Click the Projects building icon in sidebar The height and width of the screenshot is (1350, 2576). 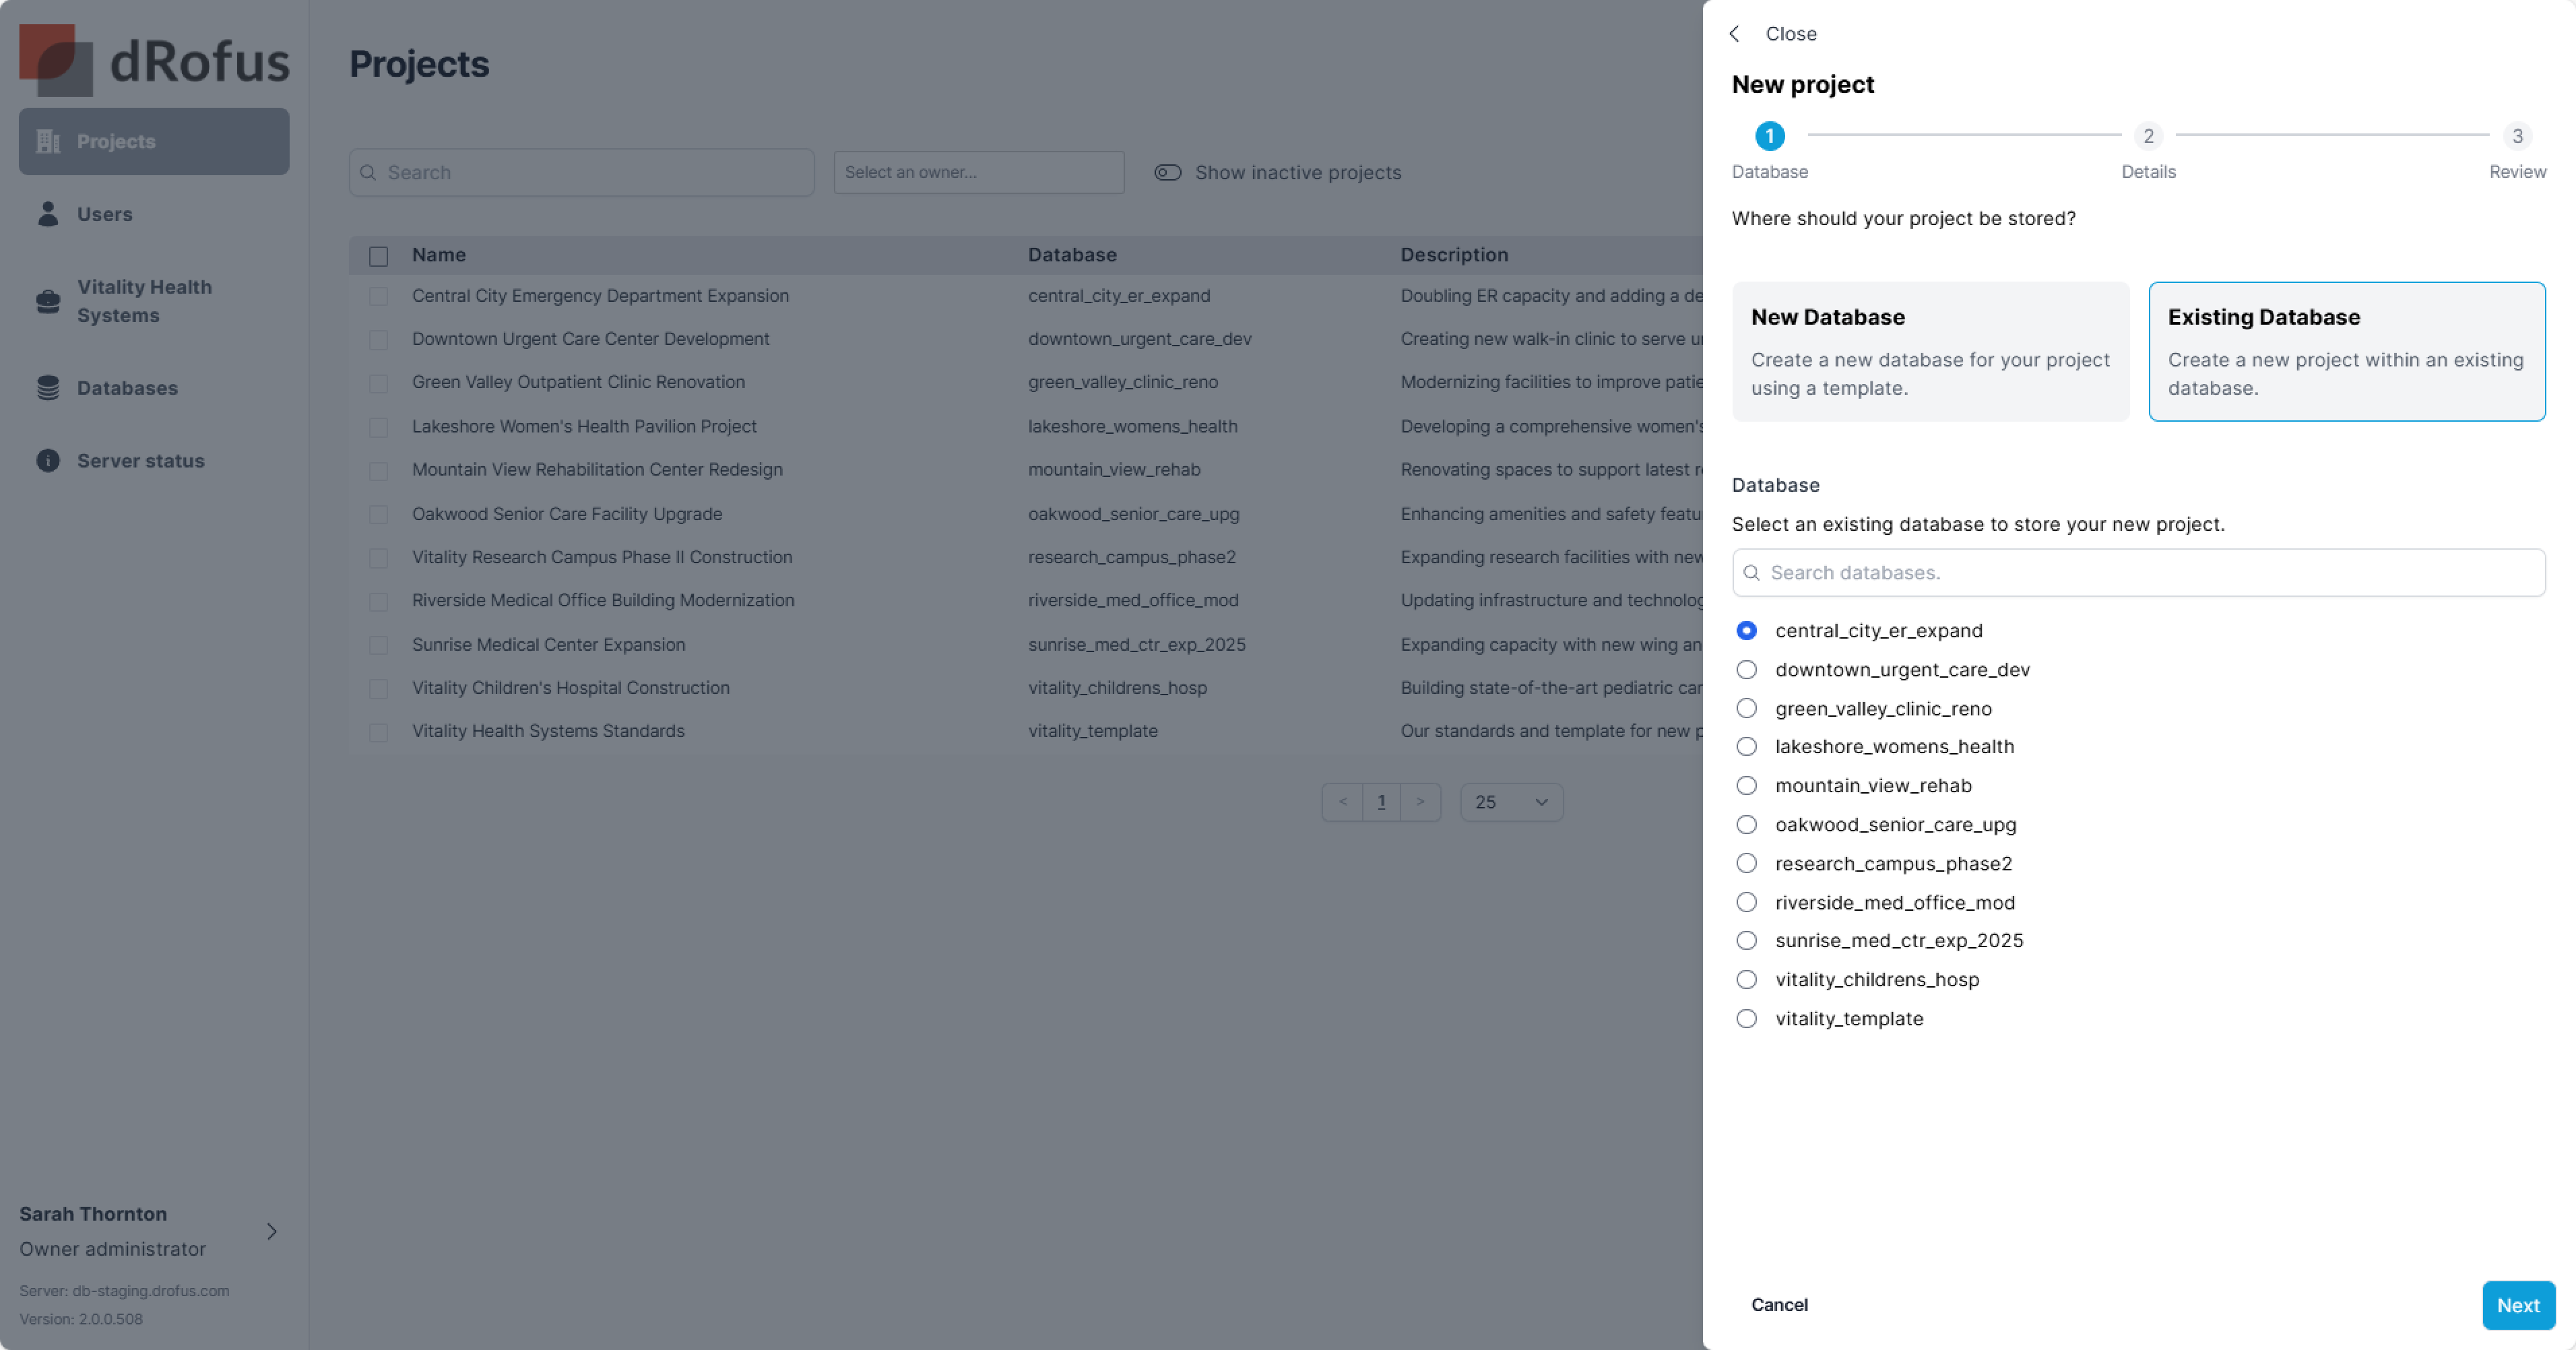tap(48, 141)
